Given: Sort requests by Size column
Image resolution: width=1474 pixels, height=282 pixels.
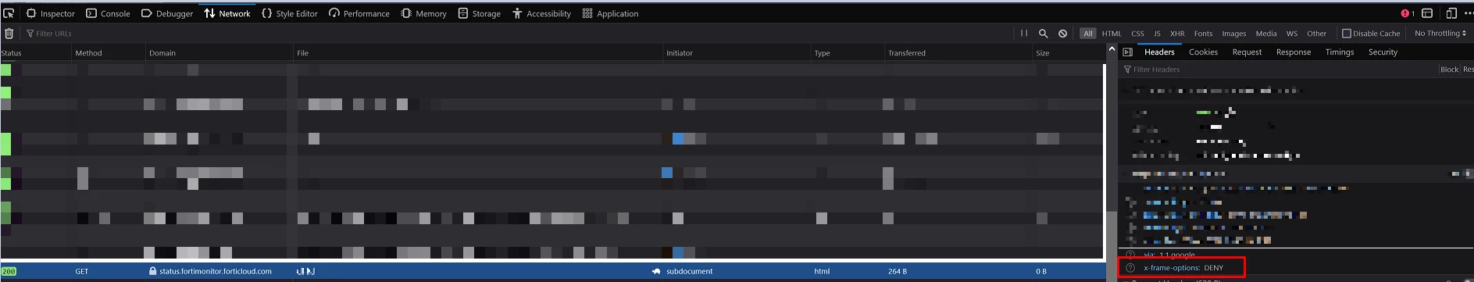Looking at the screenshot, I should 1069,53.
